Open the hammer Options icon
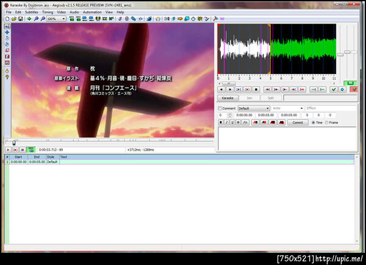 tap(215, 19)
